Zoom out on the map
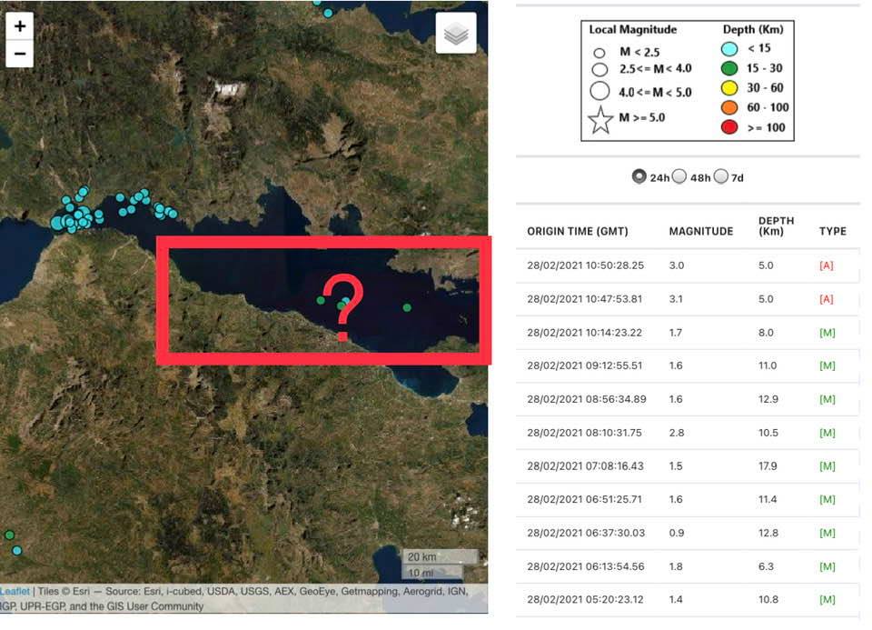Image resolution: width=872 pixels, height=630 pixels. tap(19, 54)
